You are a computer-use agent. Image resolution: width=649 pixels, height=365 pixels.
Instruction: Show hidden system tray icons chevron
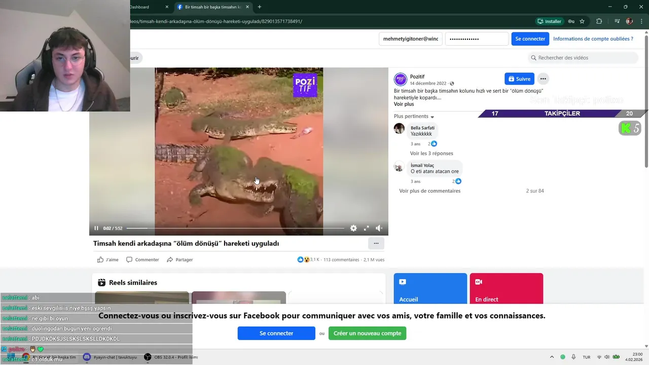pos(552,357)
